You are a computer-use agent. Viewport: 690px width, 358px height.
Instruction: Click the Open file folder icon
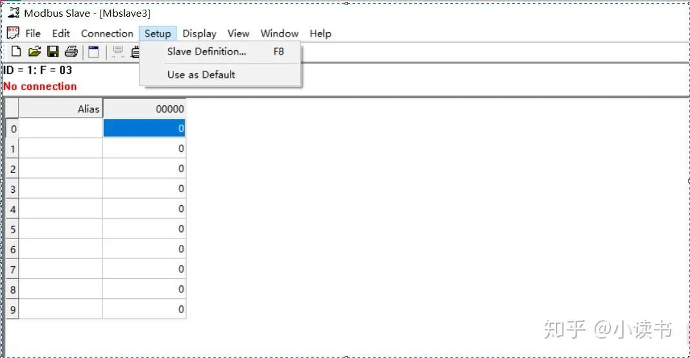tap(34, 51)
